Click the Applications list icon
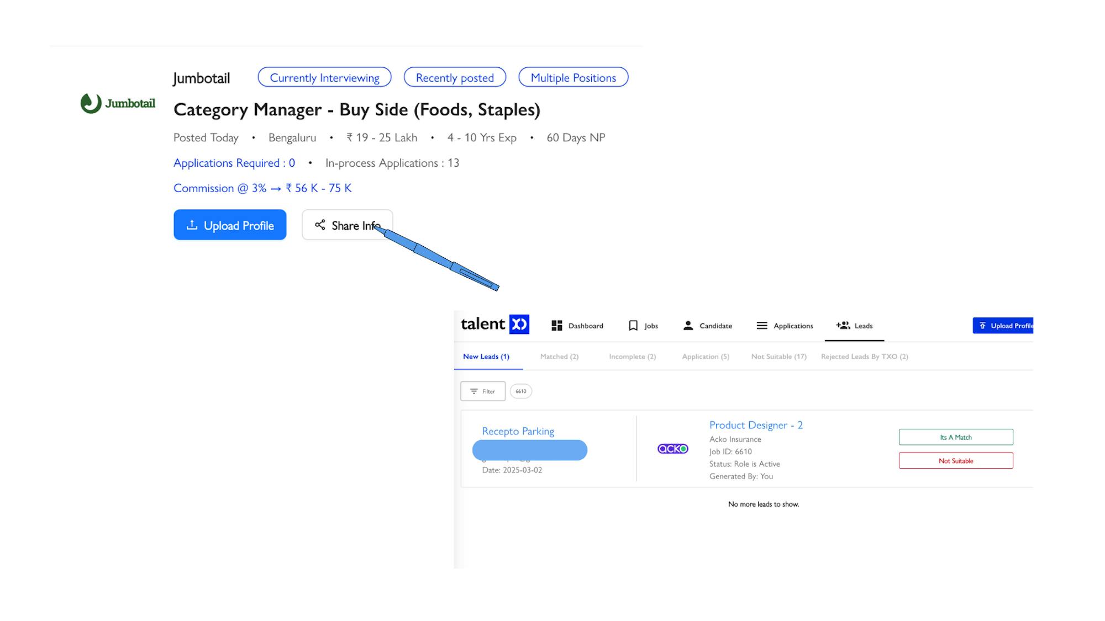 click(761, 326)
